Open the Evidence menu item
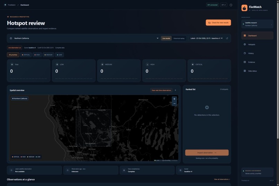Image resolution: width=279 pixels, height=186 pixels. (x=257, y=62)
